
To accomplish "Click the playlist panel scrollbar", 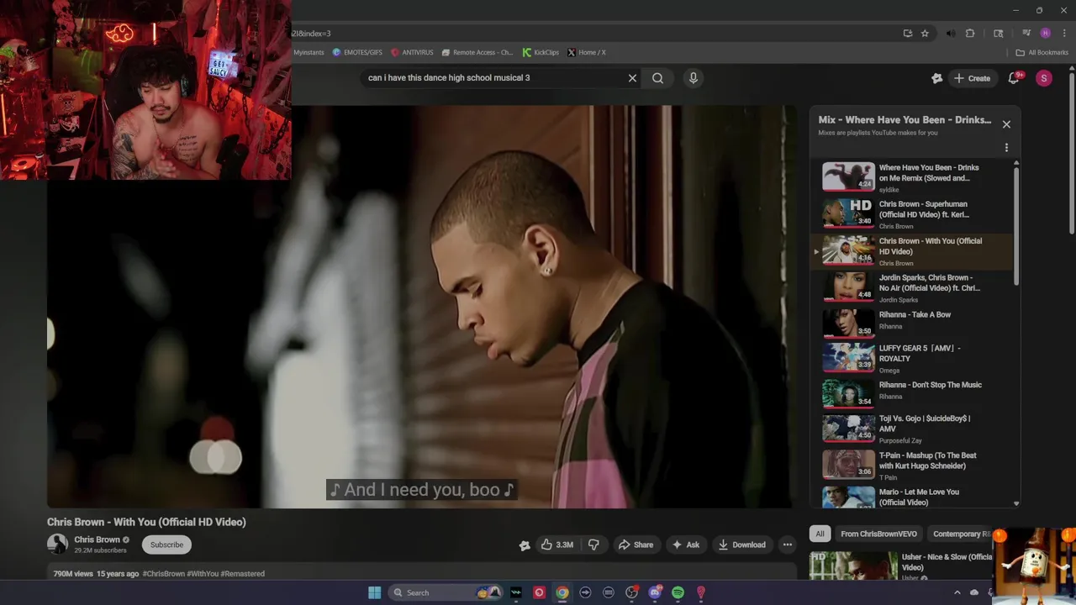I will coord(1016,225).
